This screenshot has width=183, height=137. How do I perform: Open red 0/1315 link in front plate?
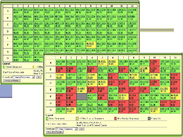coord(133,109)
